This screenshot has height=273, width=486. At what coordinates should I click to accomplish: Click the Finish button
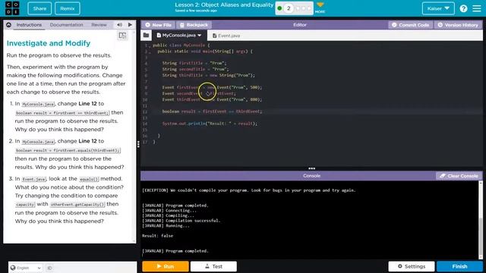459,266
